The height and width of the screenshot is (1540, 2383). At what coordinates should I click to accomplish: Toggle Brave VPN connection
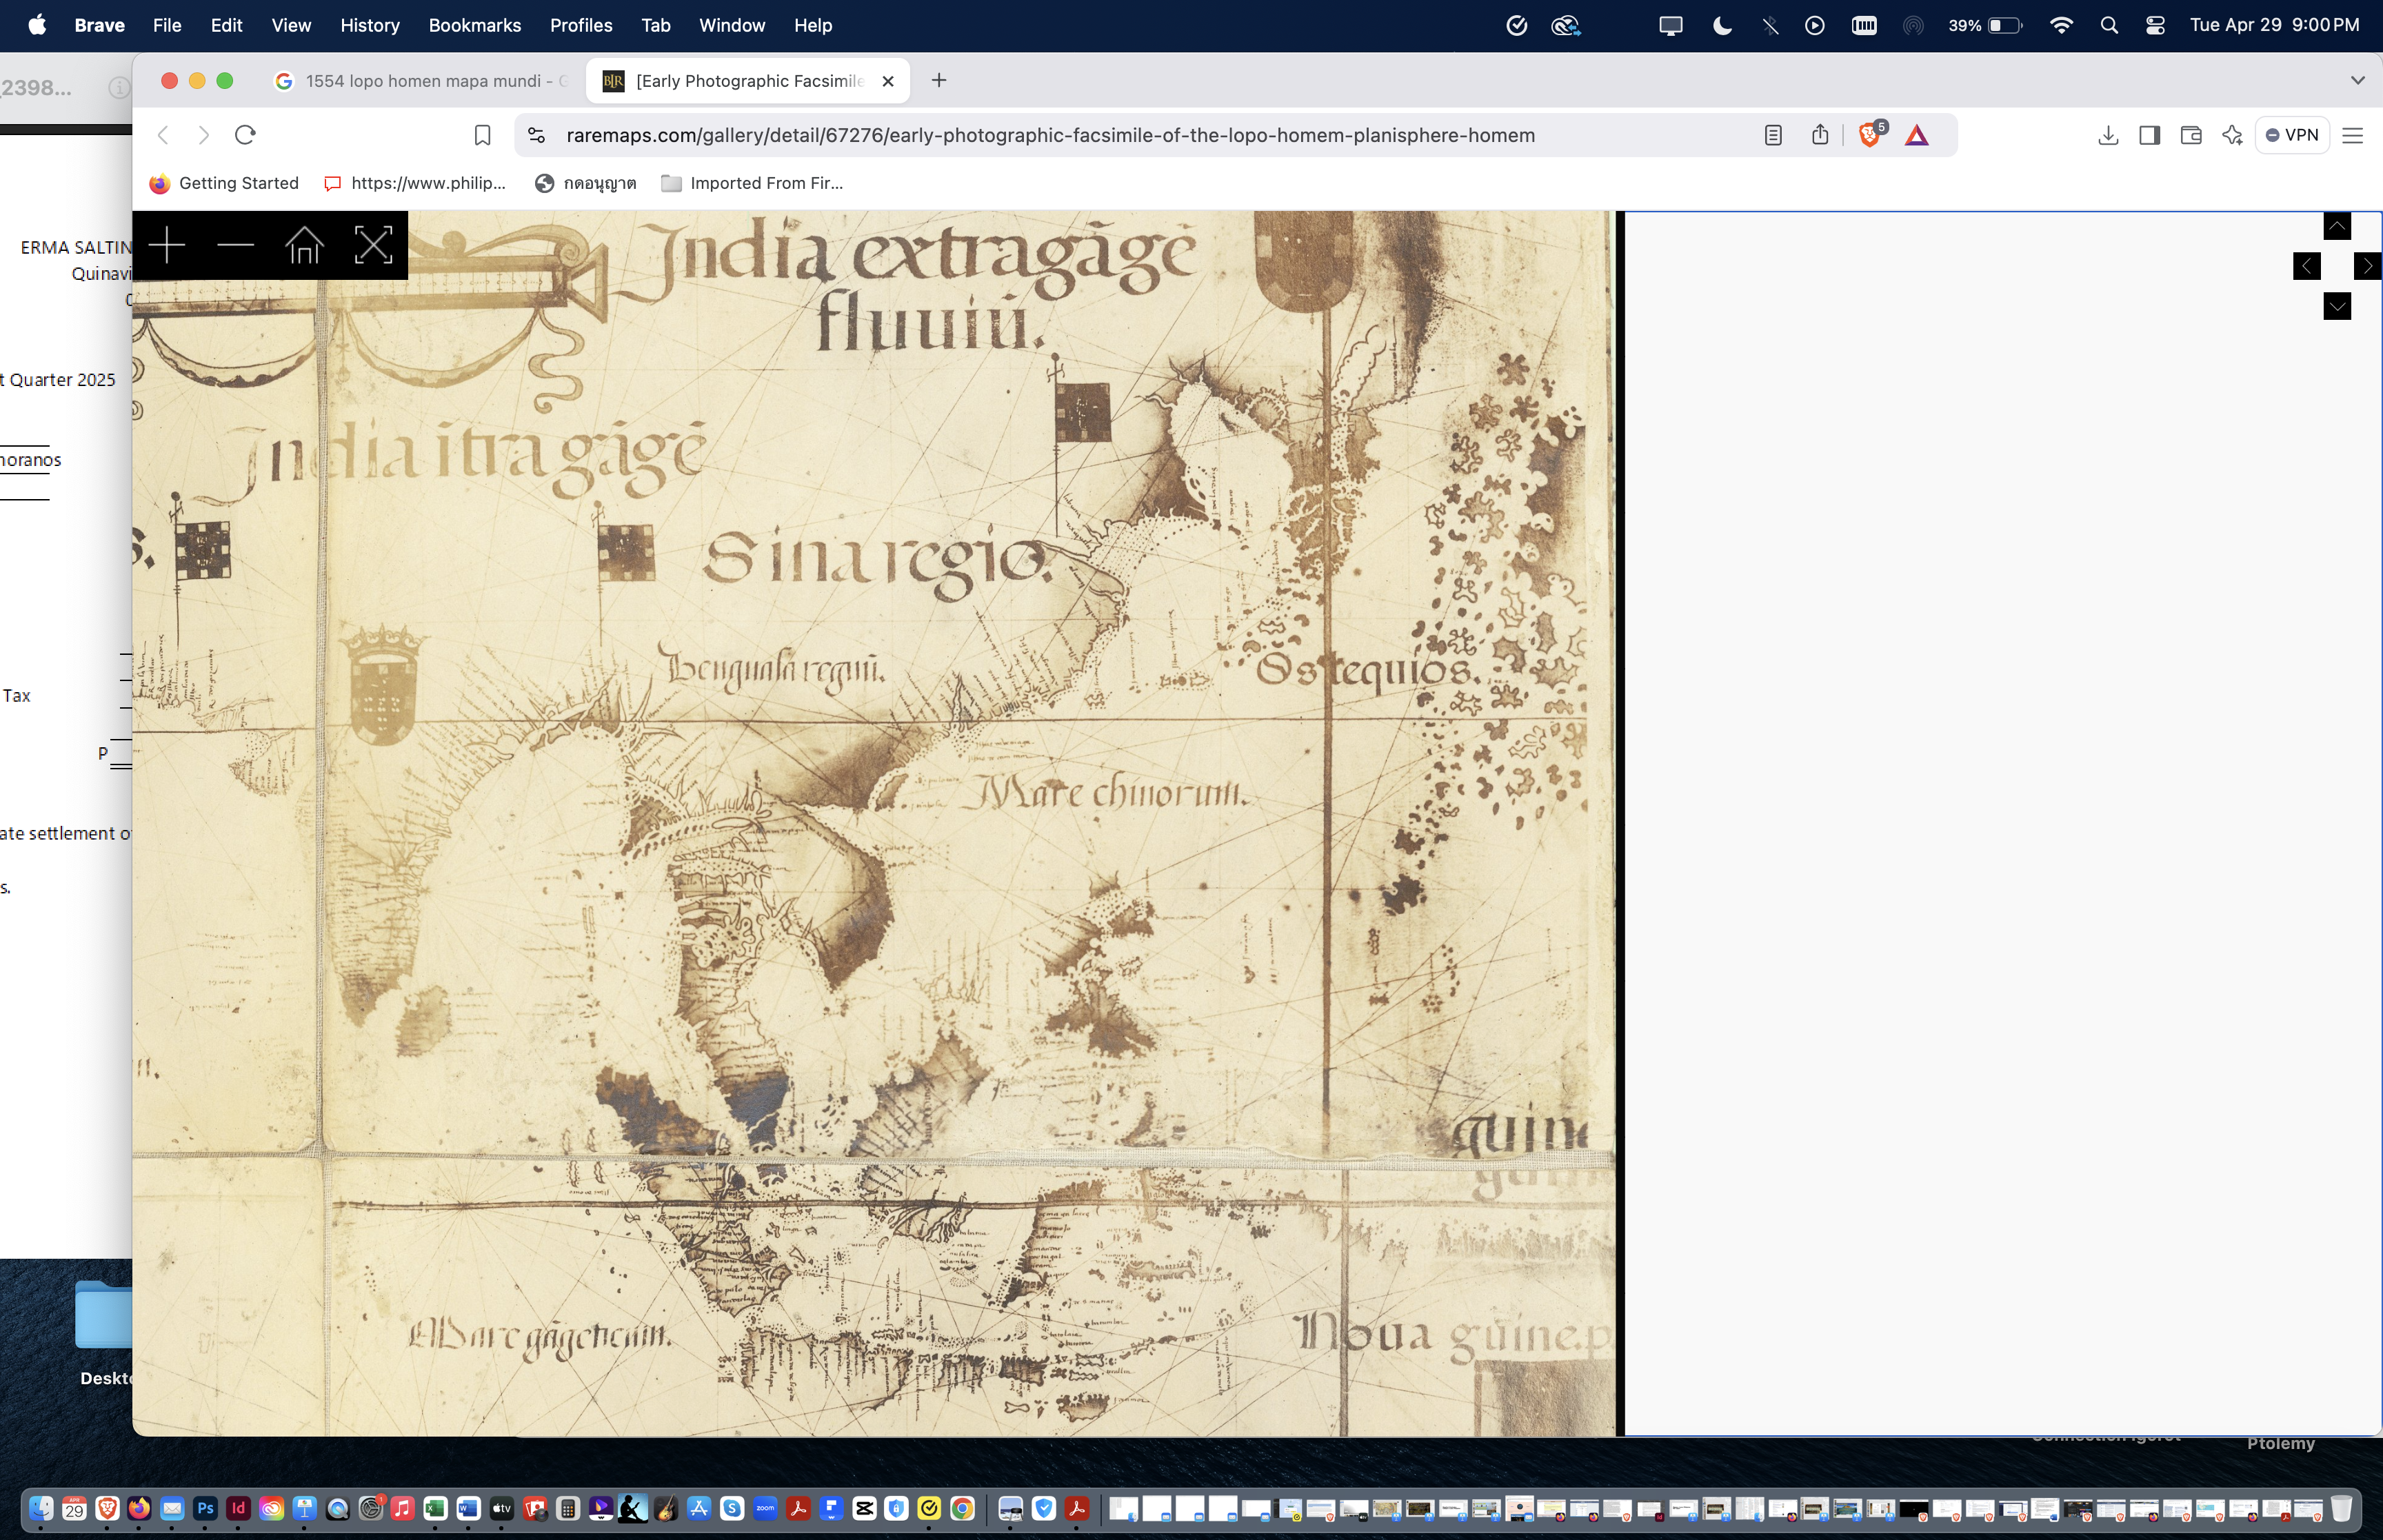(2292, 135)
